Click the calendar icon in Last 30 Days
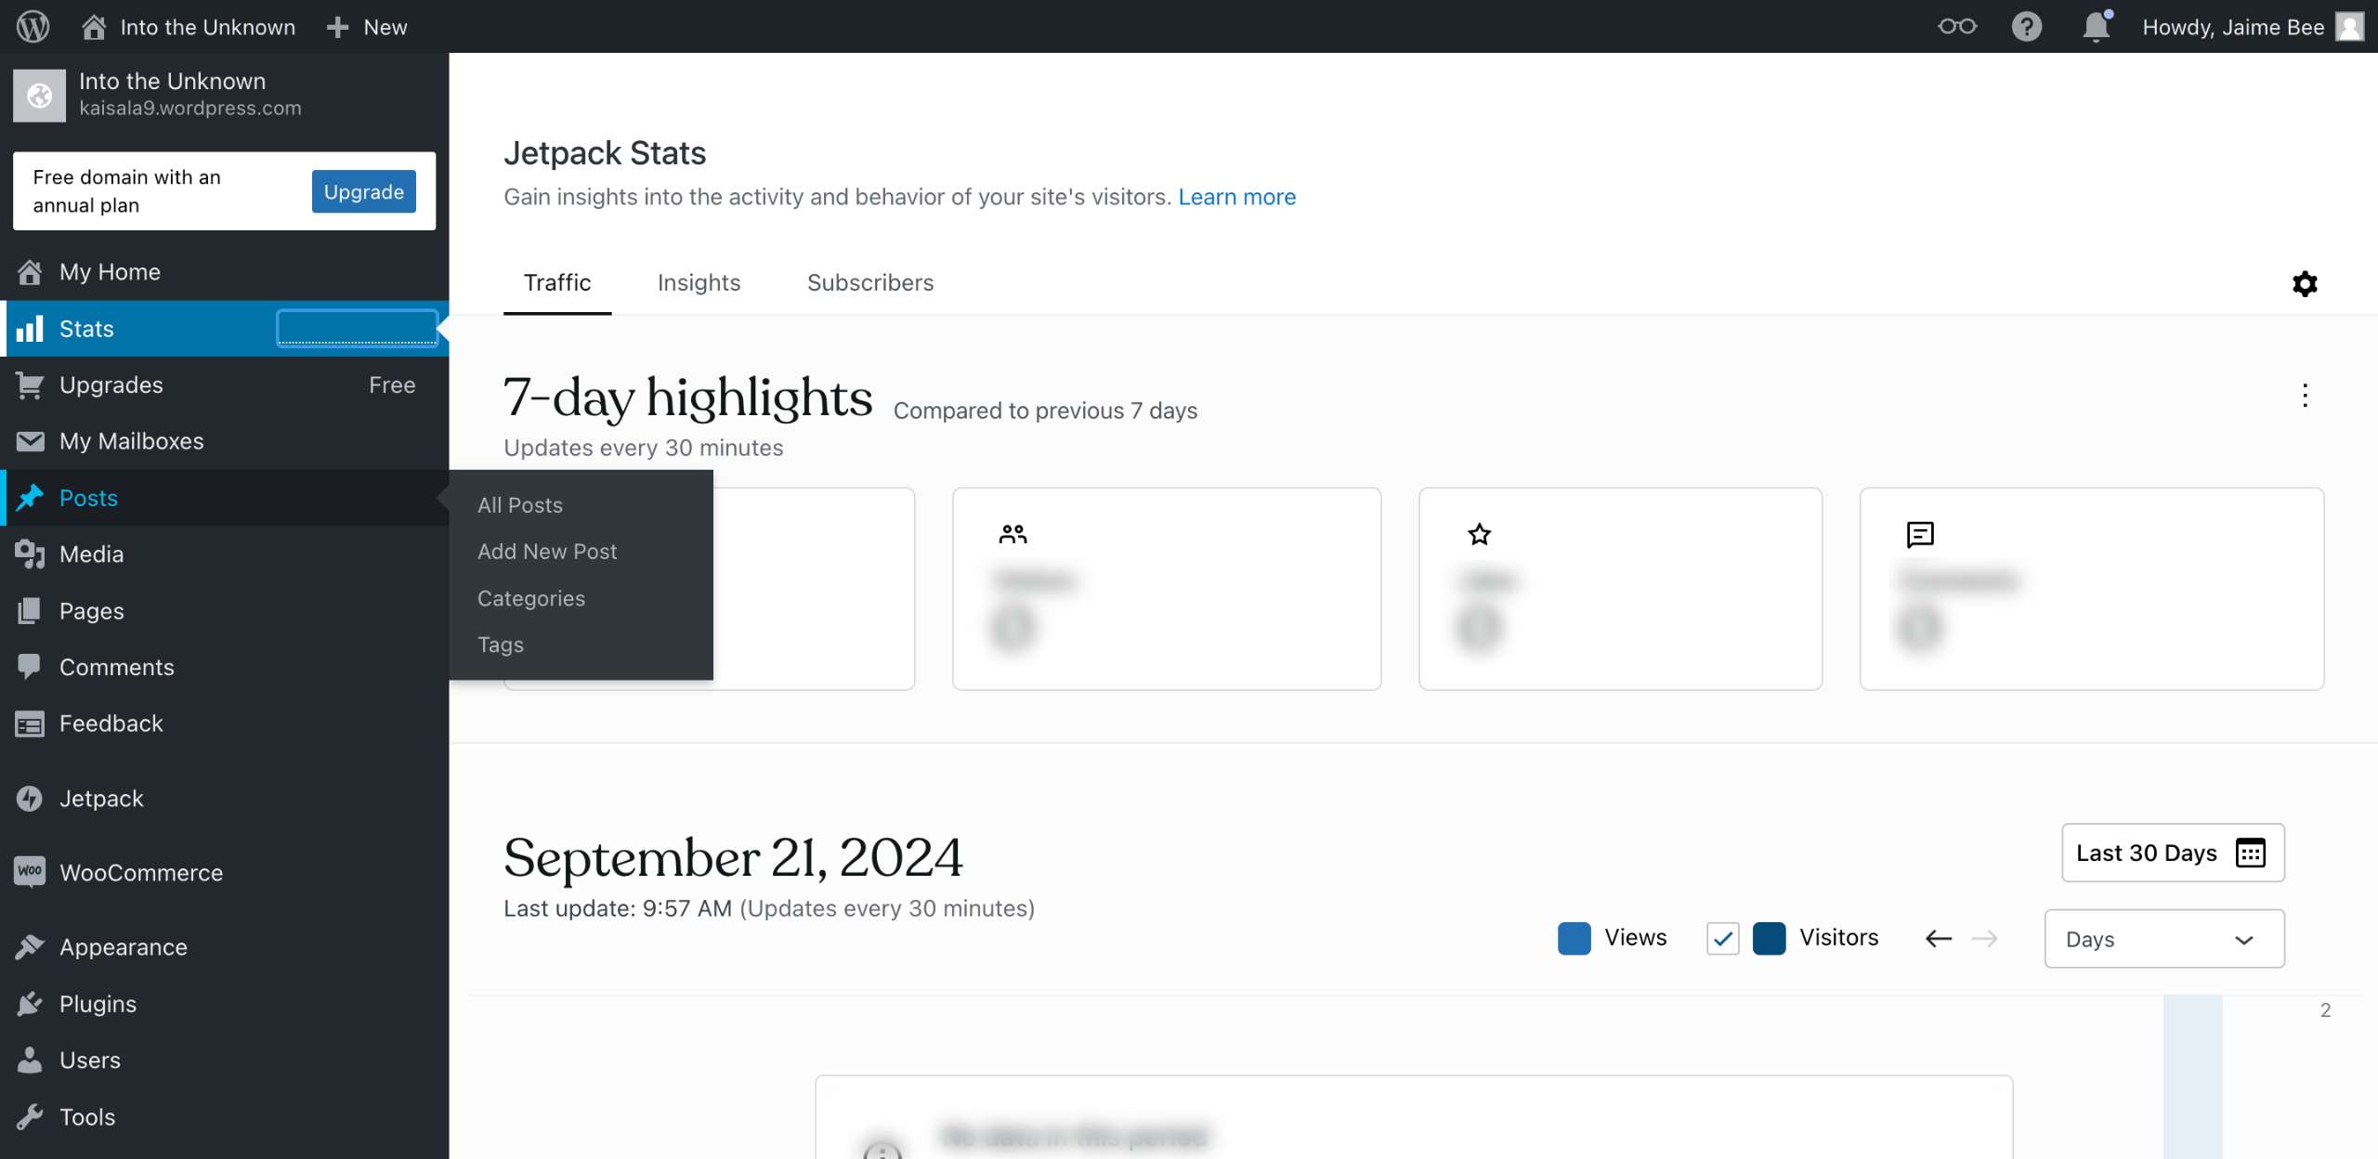 click(2250, 853)
